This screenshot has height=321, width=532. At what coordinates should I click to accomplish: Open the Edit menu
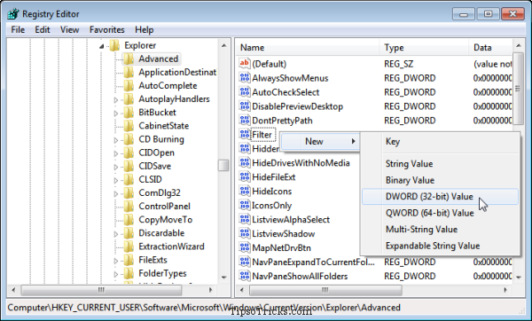pos(43,29)
